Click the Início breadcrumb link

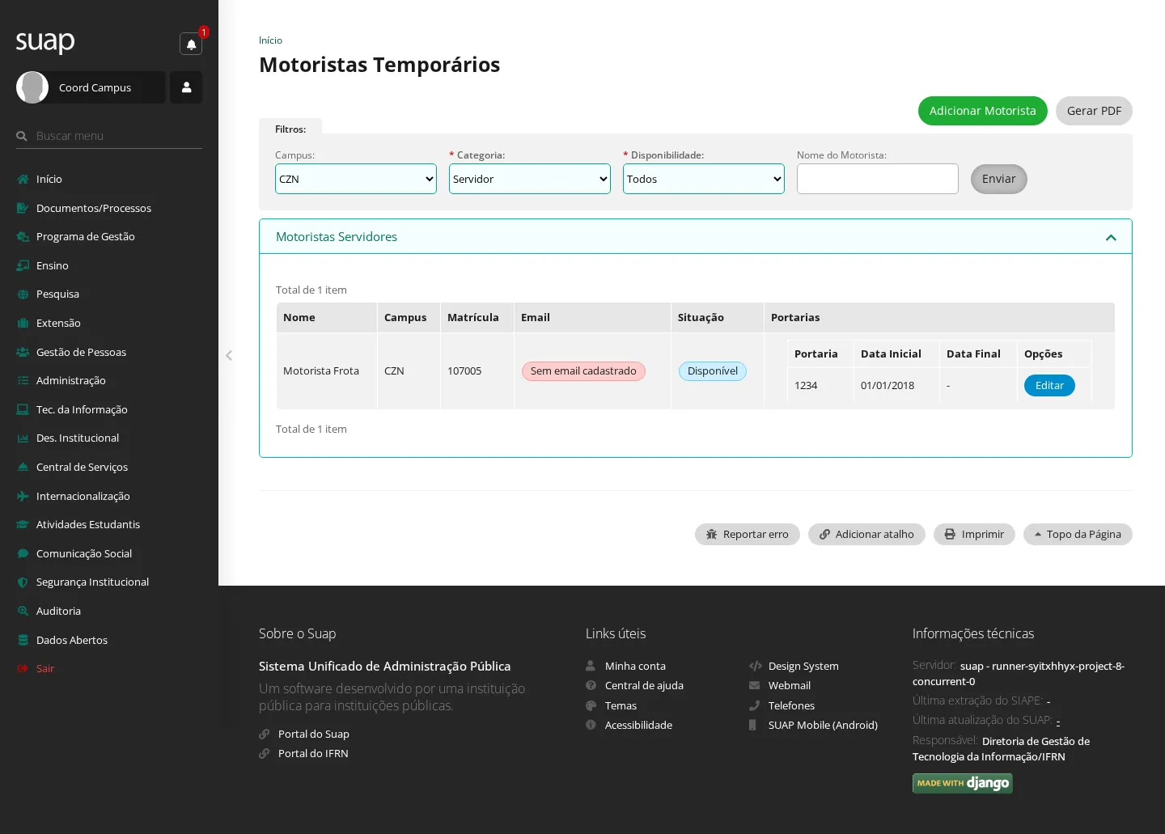pos(270,40)
